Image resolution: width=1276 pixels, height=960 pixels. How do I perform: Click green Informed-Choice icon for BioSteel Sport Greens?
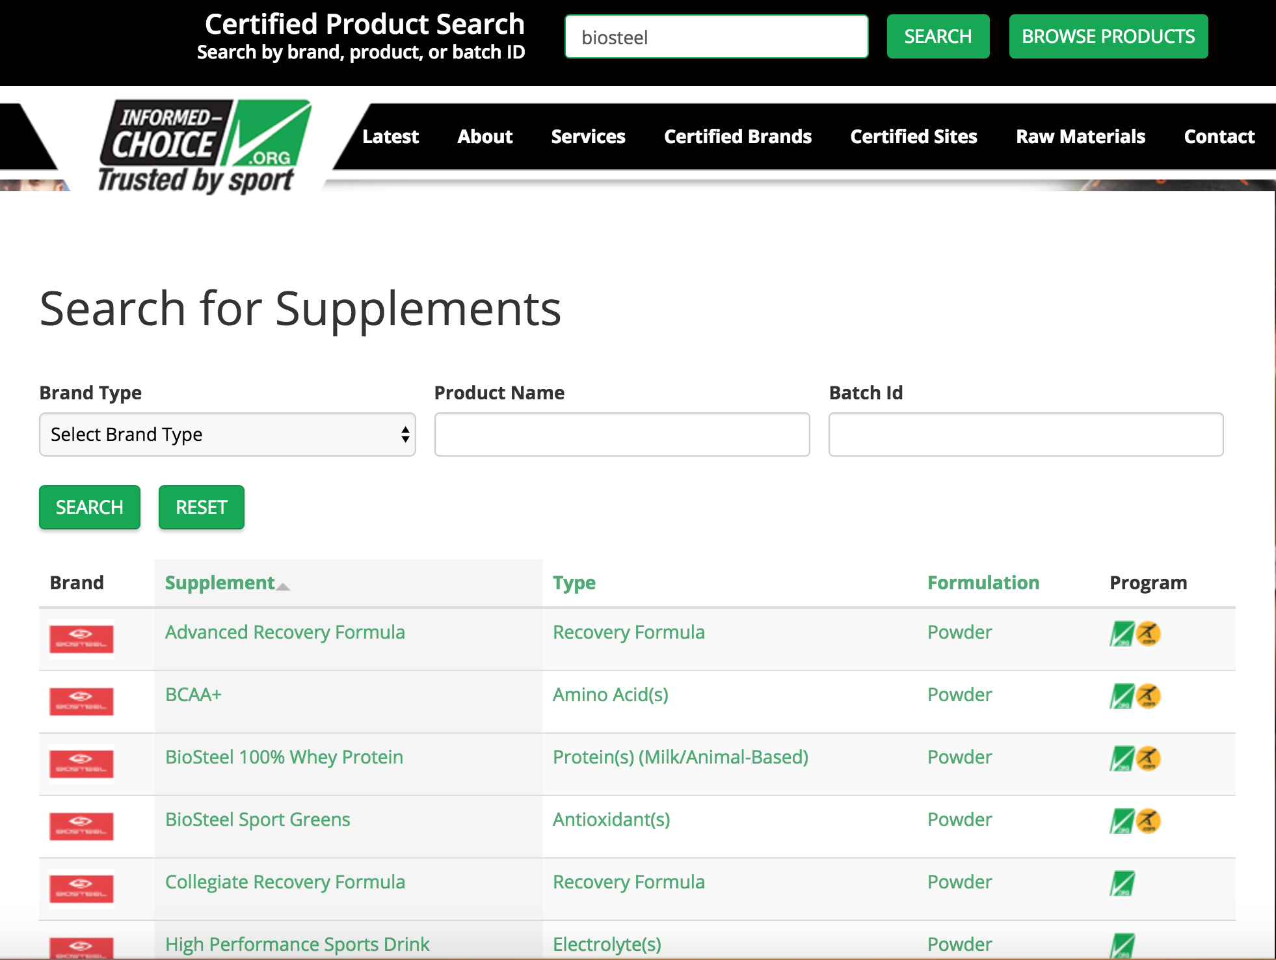pyautogui.click(x=1122, y=821)
